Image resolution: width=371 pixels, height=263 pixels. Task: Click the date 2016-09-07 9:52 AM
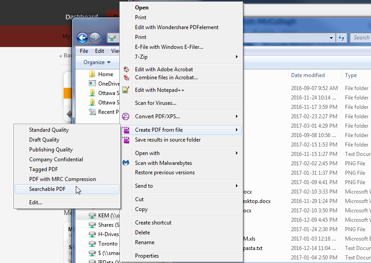314,88
